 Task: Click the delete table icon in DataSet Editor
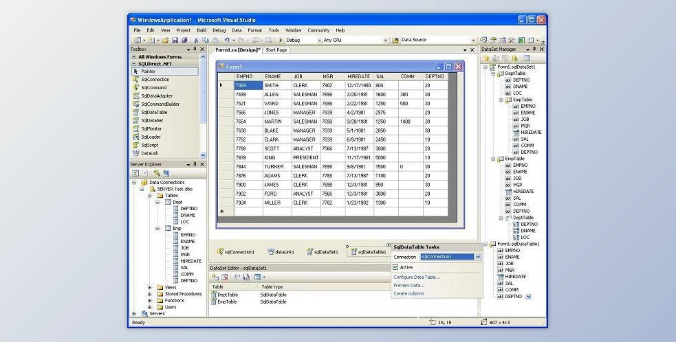[225, 277]
